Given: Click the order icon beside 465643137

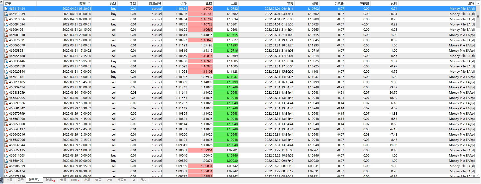Looking at the screenshot, I should (x=6, y=129).
